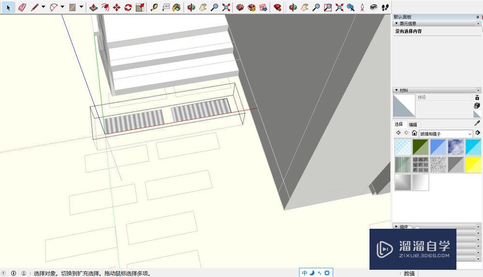Open the red ruby Extension Manager
The width and height of the screenshot is (483, 277).
(x=278, y=7)
